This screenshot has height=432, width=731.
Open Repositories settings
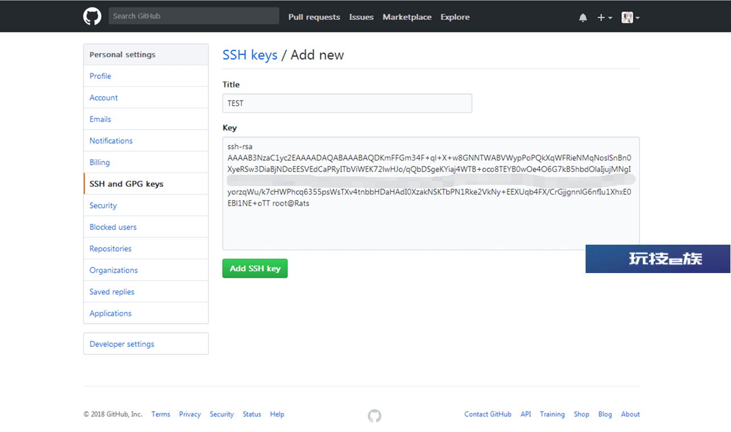pos(146,249)
